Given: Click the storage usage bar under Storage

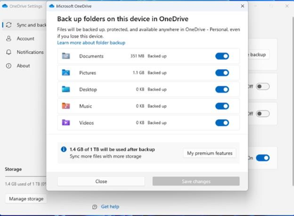Looking at the screenshot, I should tap(26, 176).
